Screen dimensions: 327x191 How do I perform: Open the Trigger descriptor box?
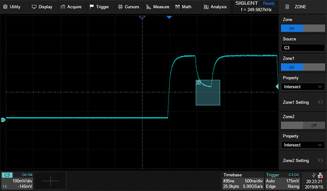pyautogui.click(x=282, y=180)
